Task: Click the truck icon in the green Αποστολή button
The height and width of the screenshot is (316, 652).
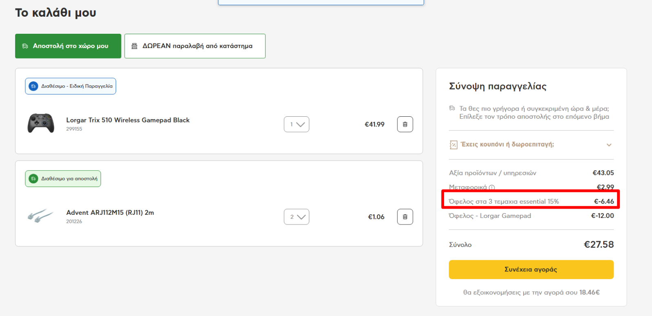Action: click(x=25, y=46)
